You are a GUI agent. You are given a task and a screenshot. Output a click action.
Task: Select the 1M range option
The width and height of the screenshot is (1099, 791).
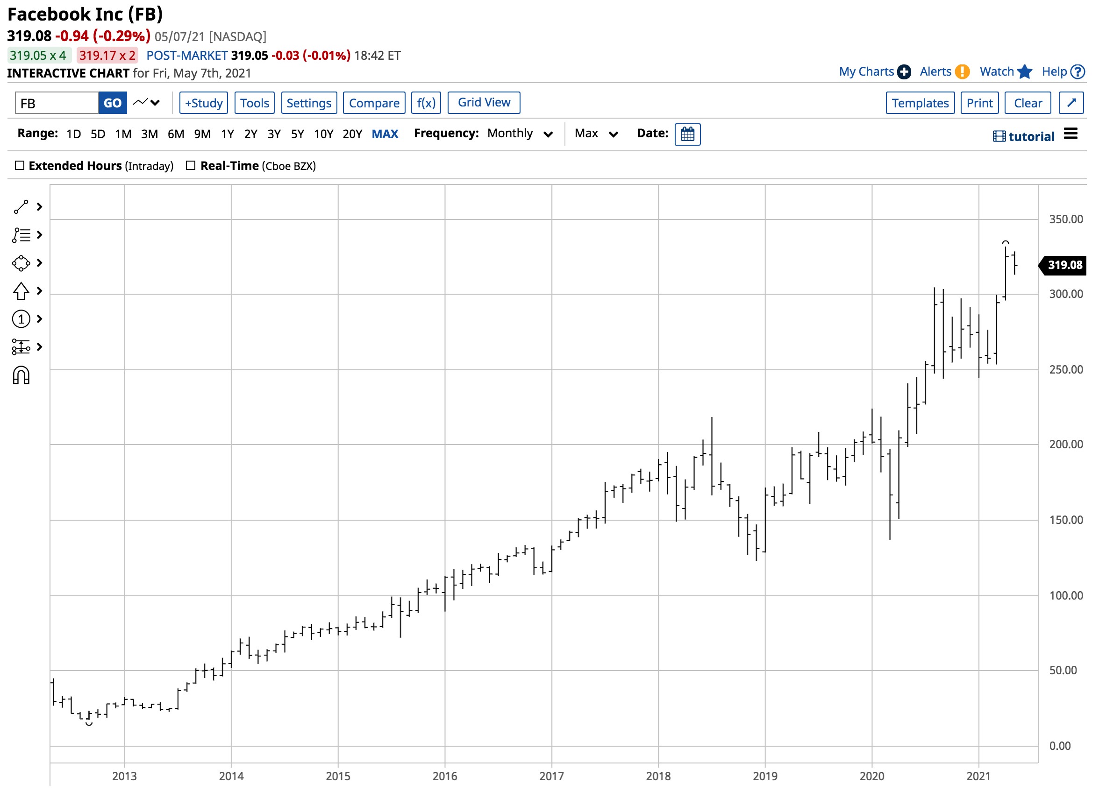click(123, 134)
